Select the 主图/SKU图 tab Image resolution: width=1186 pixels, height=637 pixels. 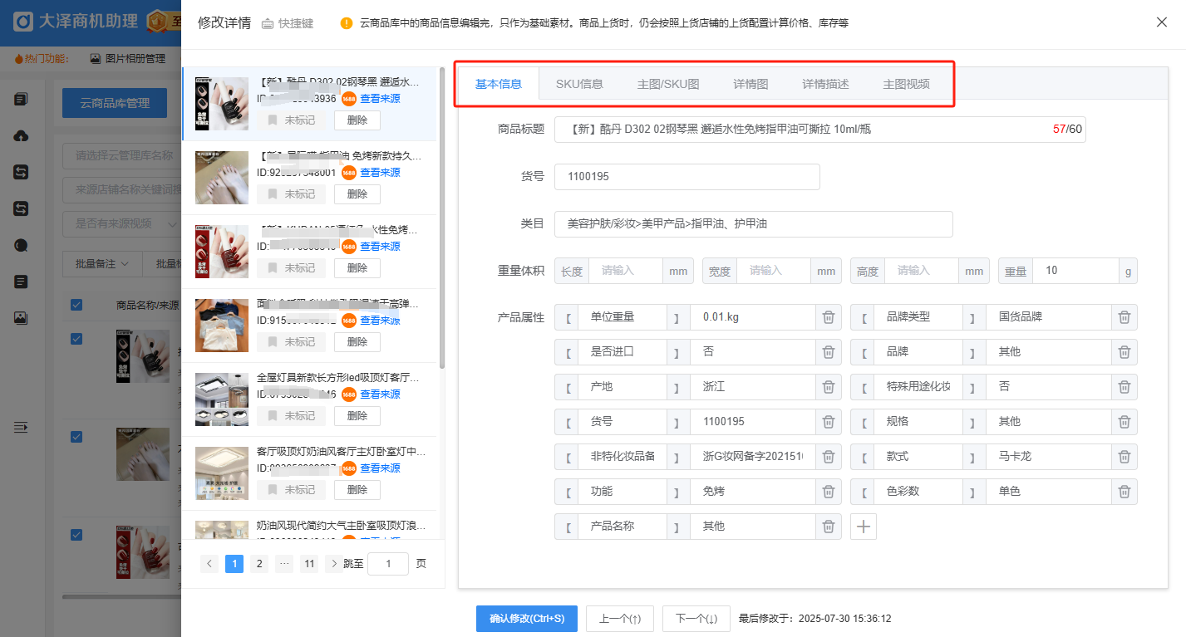pyautogui.click(x=668, y=84)
